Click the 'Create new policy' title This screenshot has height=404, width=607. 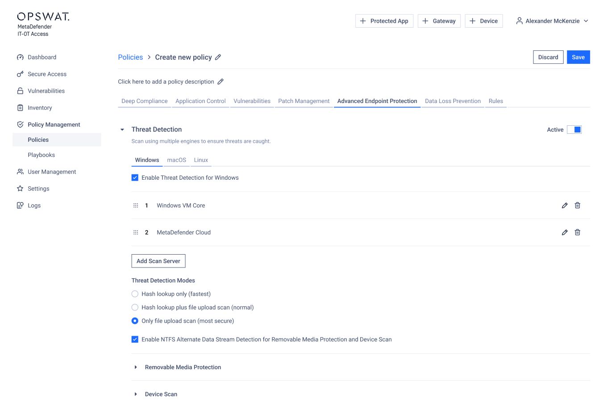click(x=183, y=57)
